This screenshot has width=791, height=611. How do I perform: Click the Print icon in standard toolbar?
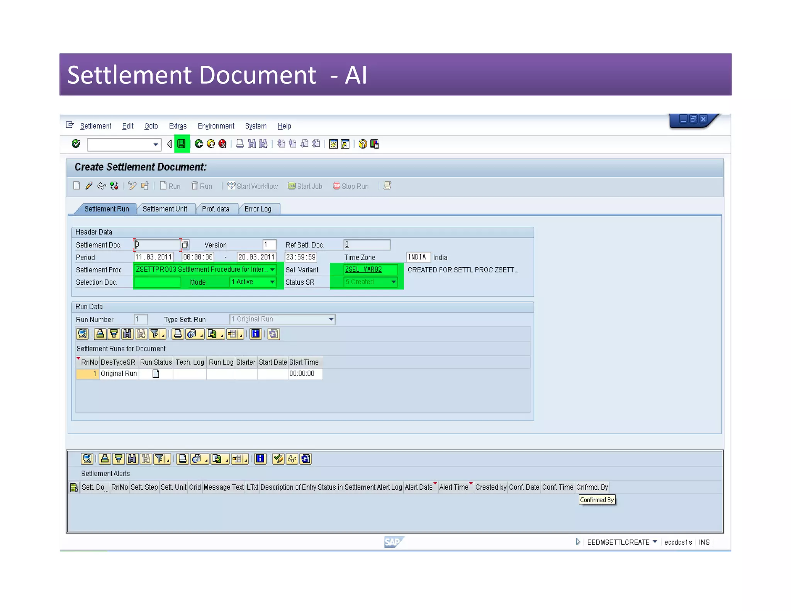[240, 144]
